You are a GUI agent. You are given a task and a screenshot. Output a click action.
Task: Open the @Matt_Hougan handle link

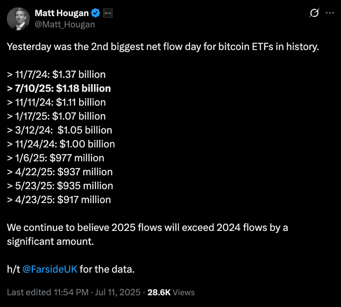point(65,24)
